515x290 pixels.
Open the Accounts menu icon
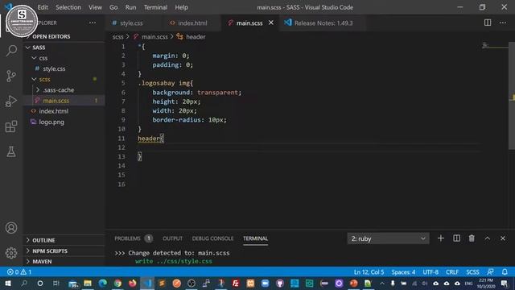[11, 228]
